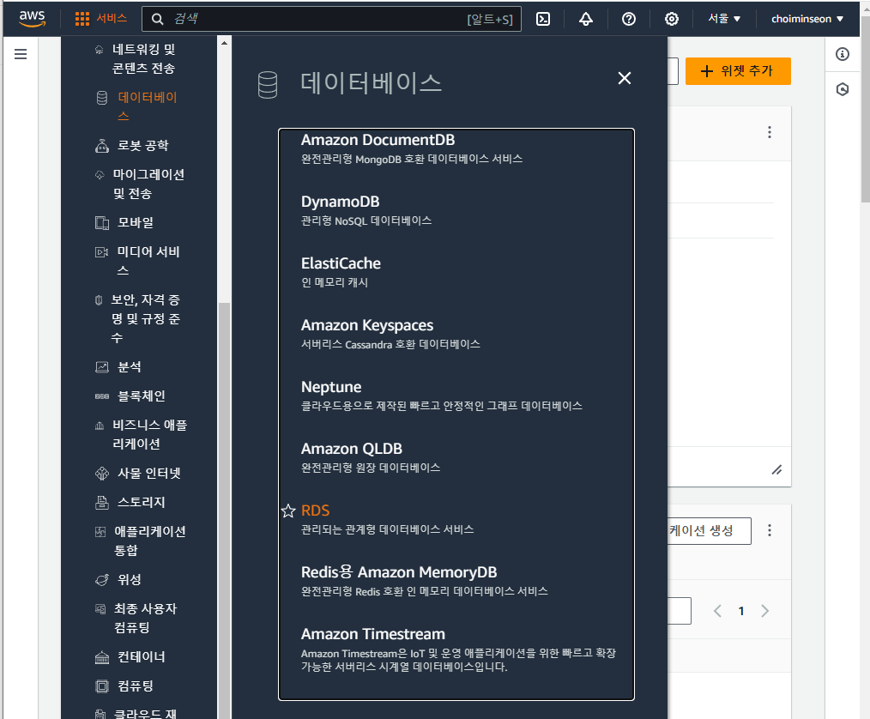Open Amazon Timestream service
This screenshot has height=719, width=870.
coord(373,633)
